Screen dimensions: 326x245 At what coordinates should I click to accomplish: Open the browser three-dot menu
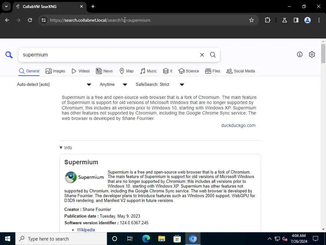[x=319, y=20]
